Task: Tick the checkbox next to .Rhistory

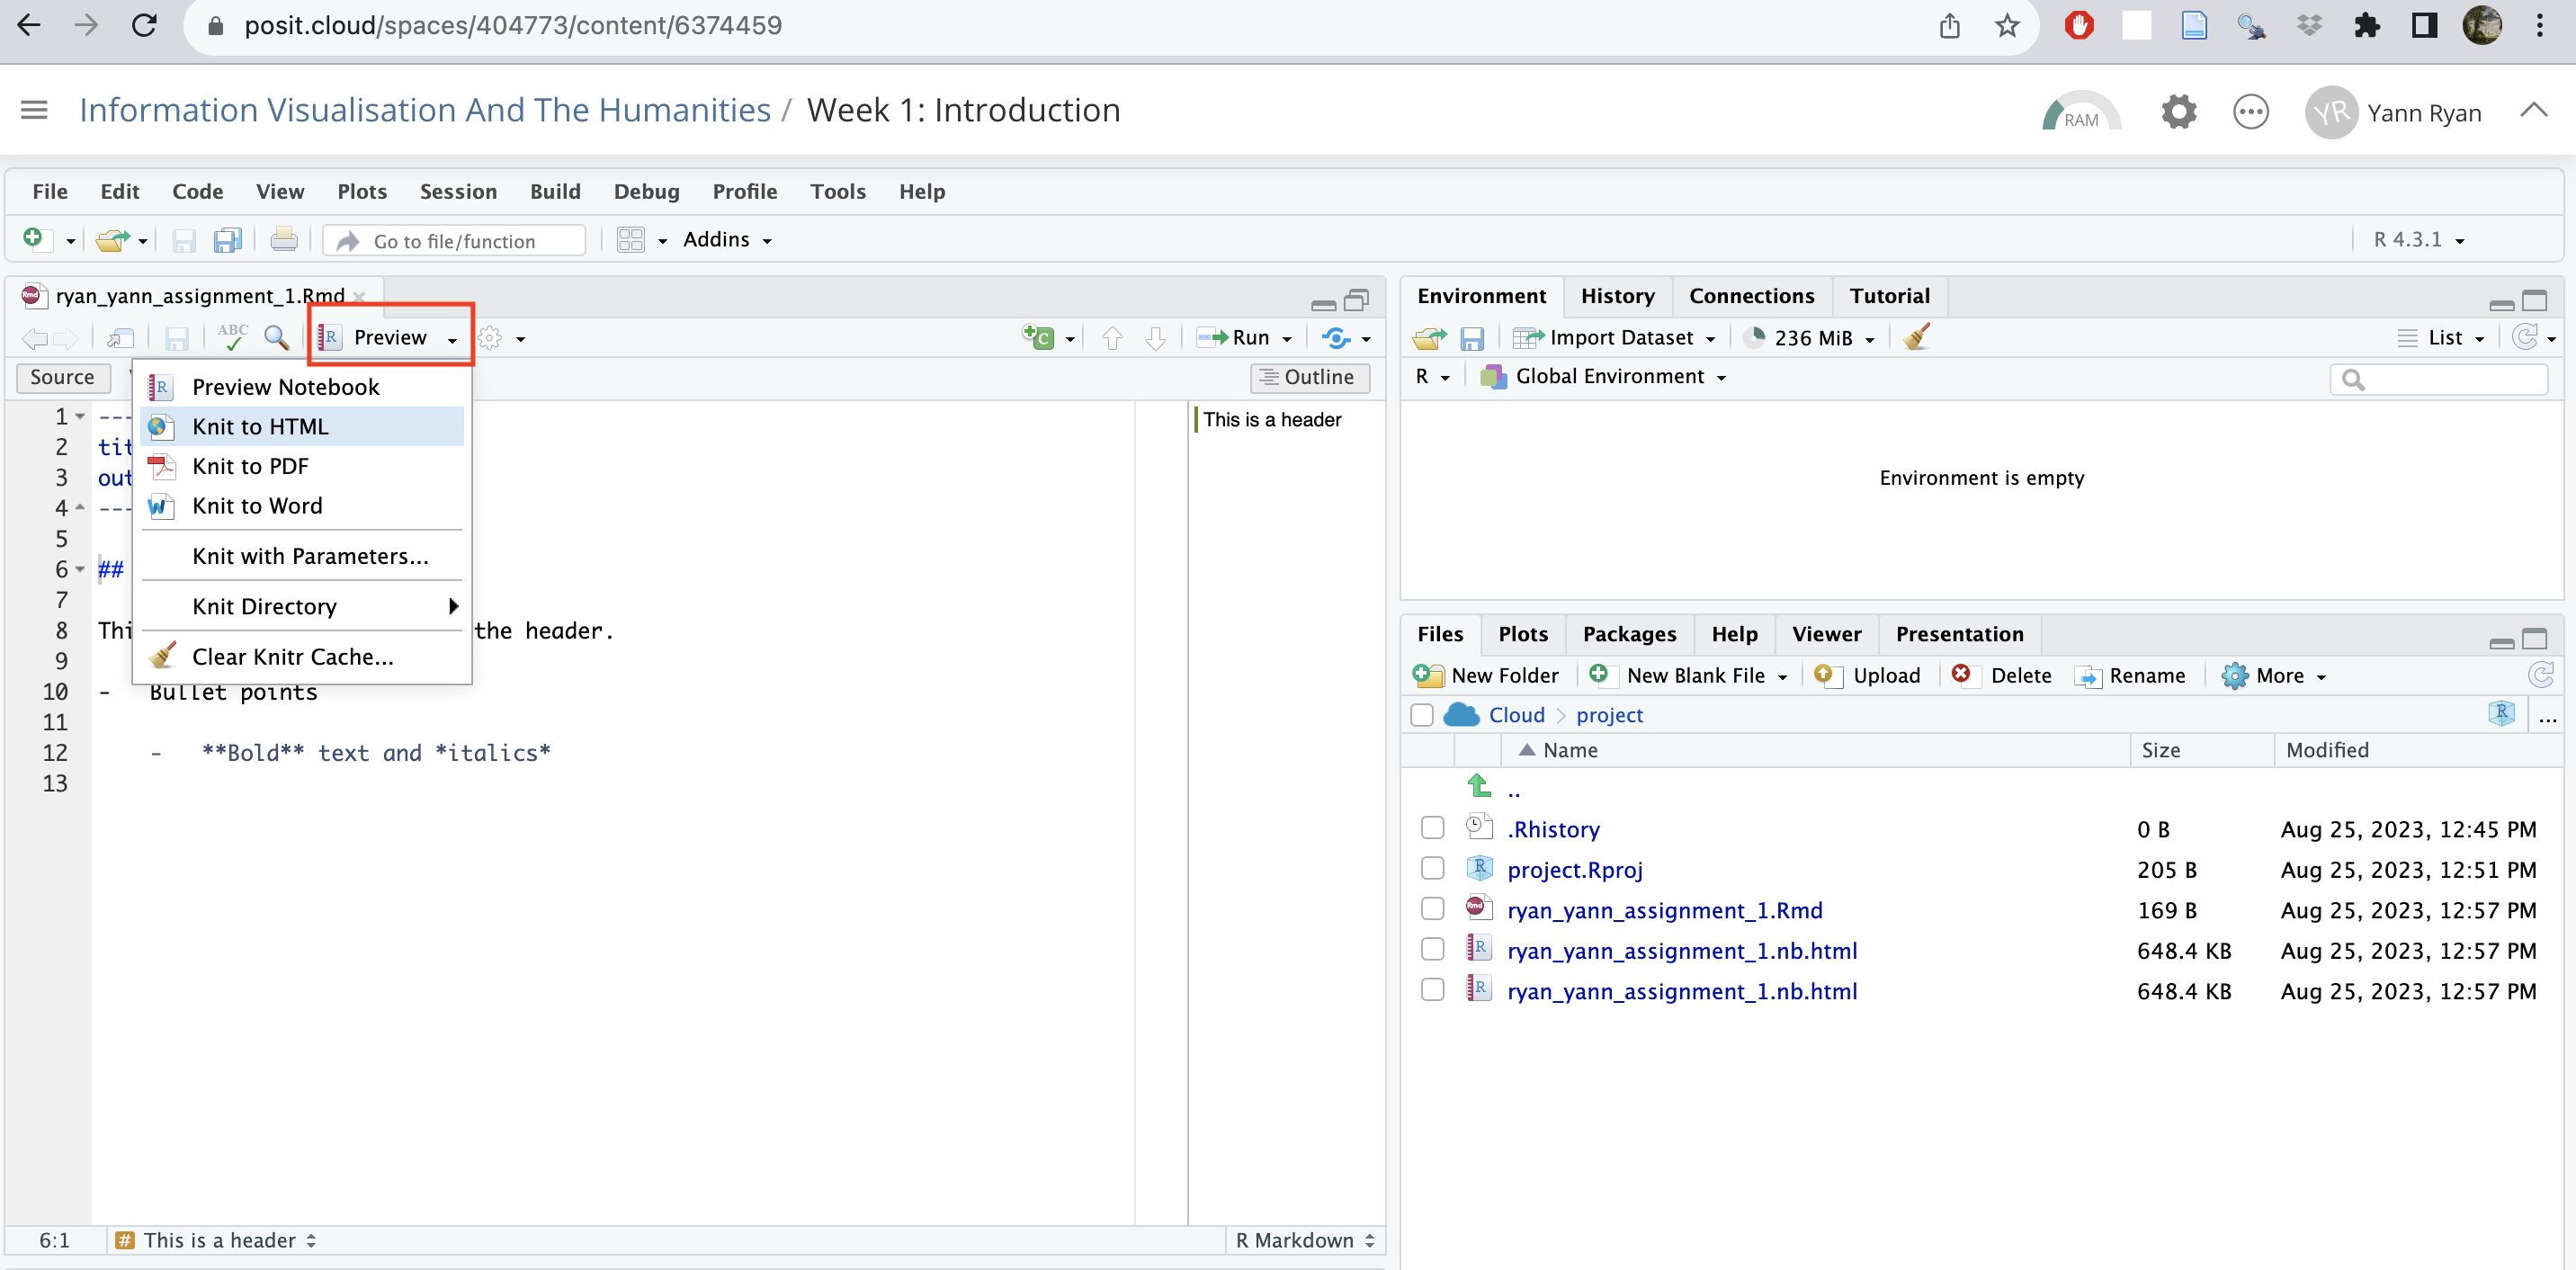Action: [1432, 828]
